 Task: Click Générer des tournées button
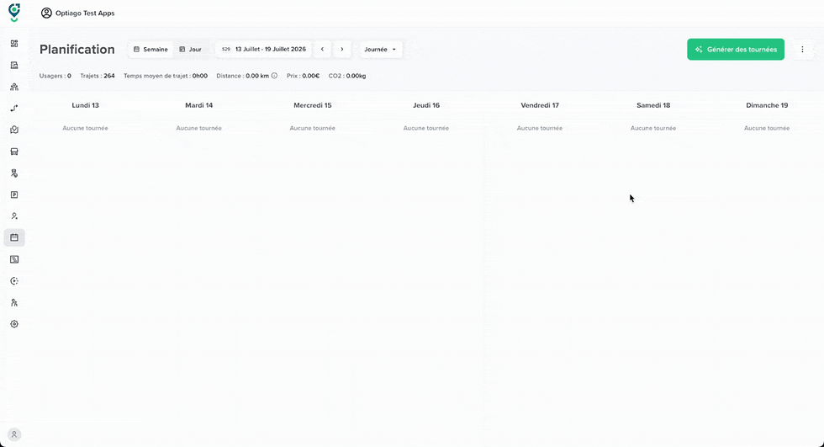point(736,50)
